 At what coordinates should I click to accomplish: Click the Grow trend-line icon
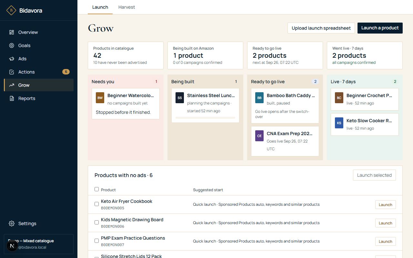point(12,85)
